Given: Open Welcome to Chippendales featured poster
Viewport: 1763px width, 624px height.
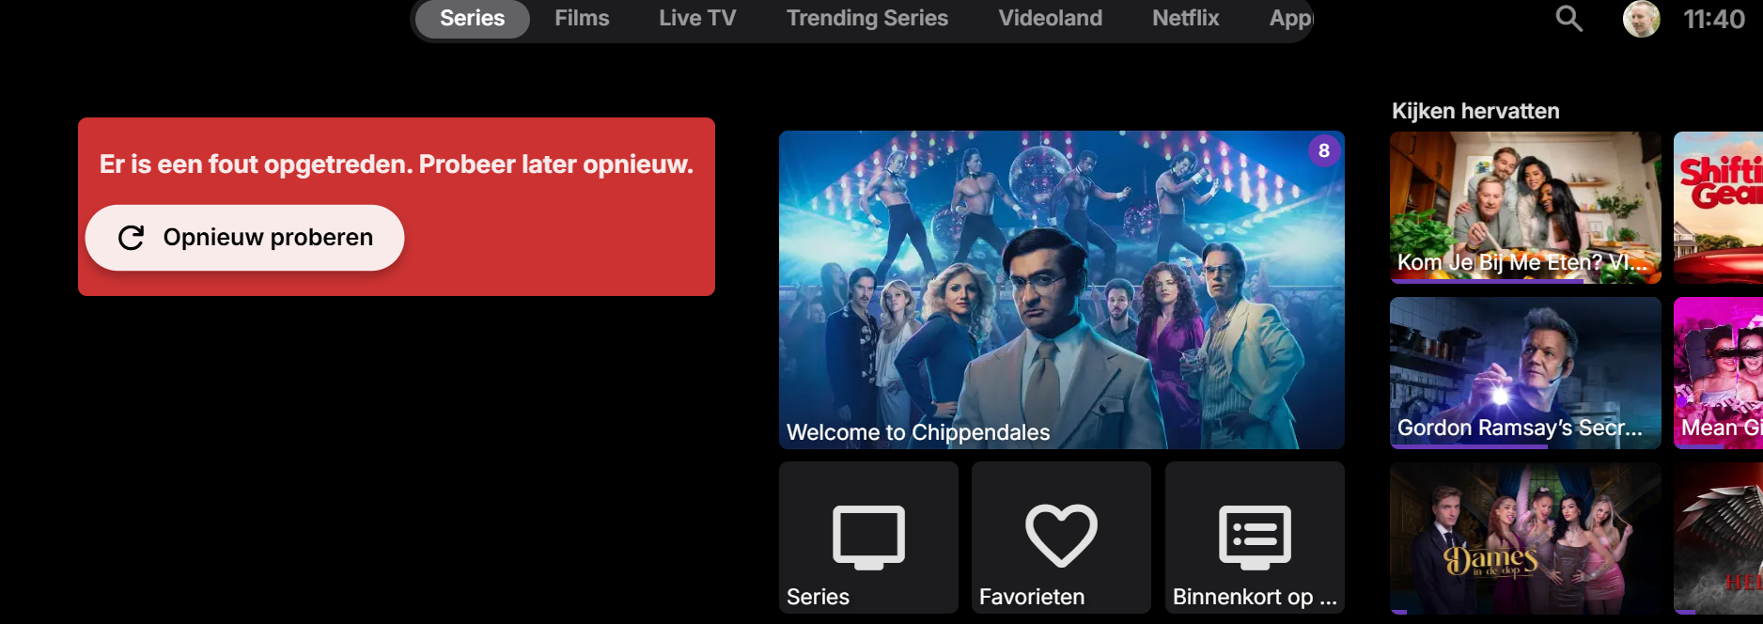Looking at the screenshot, I should (x=1062, y=289).
